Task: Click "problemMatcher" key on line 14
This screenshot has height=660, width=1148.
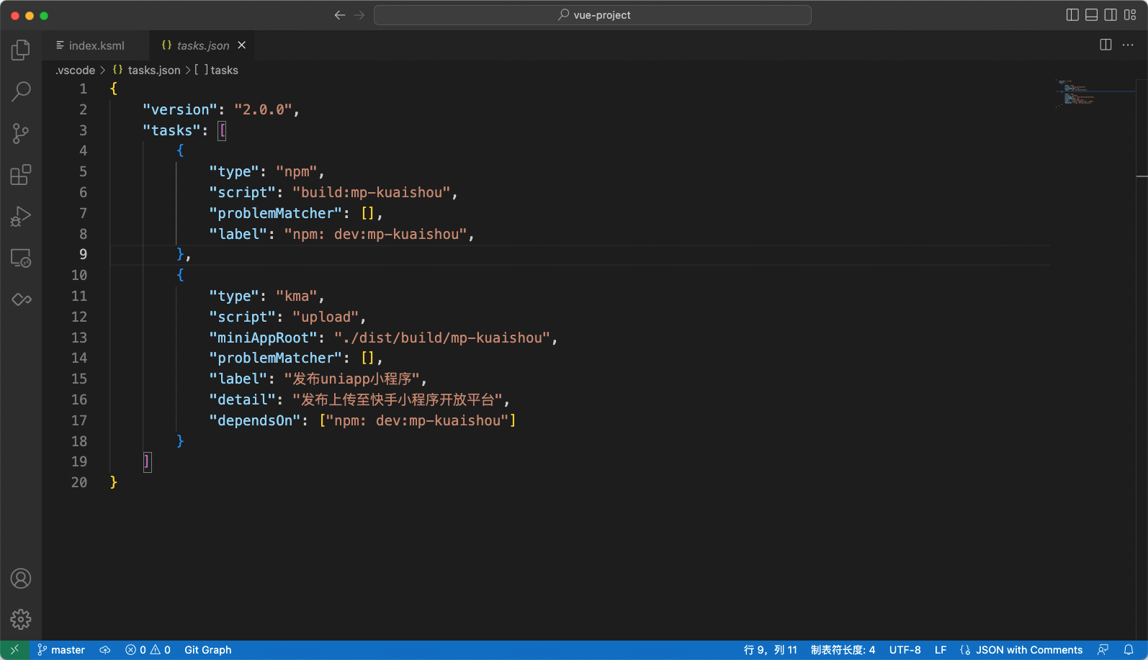Action: [x=276, y=358]
